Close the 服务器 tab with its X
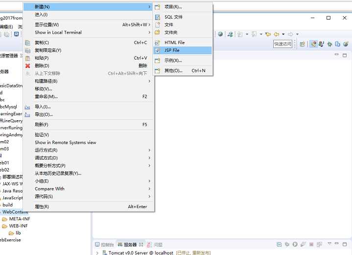Image resolution: width=352 pixels, height=255 pixels. (141, 244)
